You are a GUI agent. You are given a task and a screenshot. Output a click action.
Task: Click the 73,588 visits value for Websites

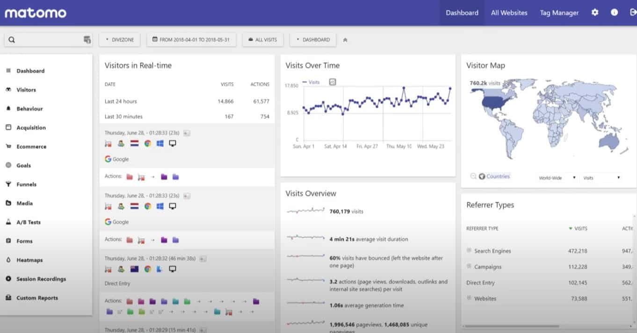(x=579, y=298)
